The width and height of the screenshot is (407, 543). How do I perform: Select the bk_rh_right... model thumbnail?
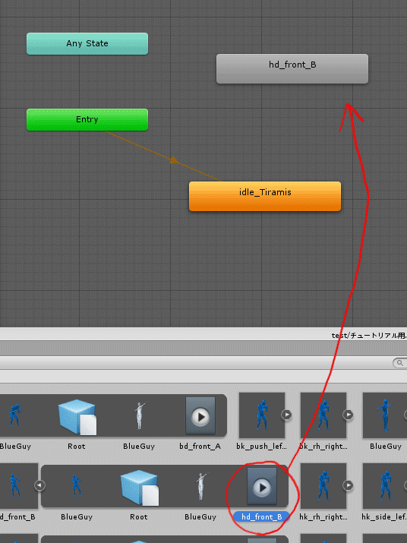tap(323, 415)
